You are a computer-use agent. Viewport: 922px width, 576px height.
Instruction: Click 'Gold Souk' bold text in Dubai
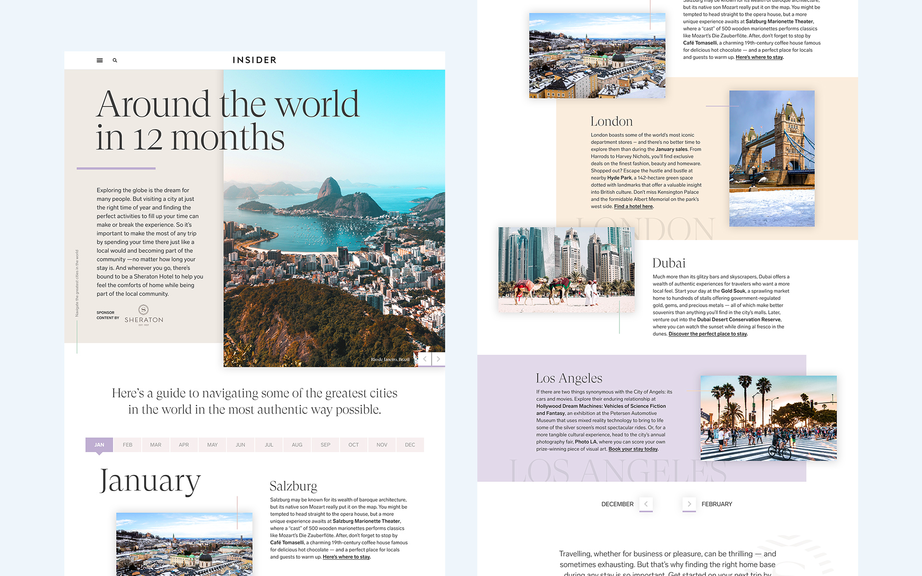pos(733,291)
